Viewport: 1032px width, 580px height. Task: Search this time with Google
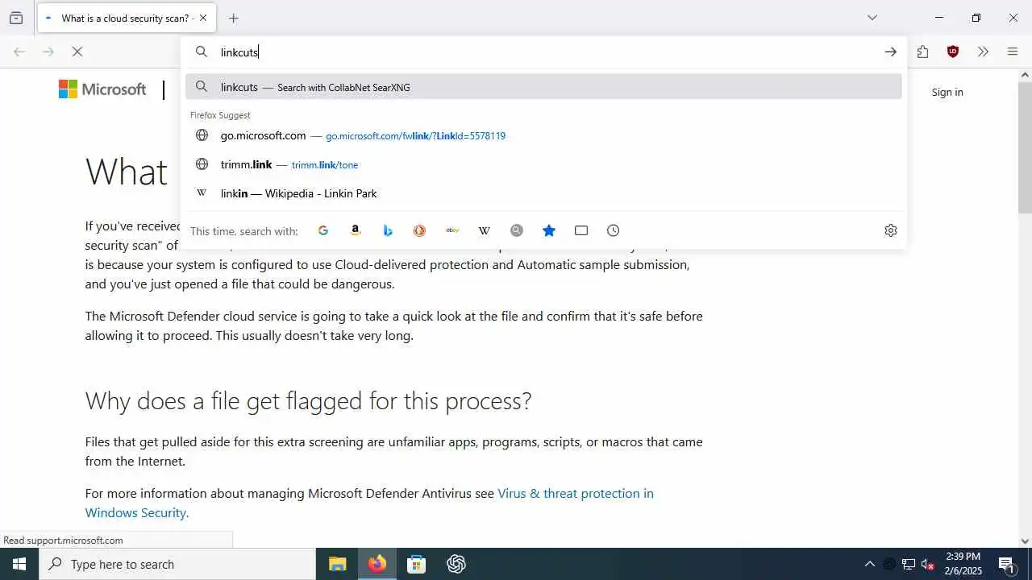tap(323, 230)
